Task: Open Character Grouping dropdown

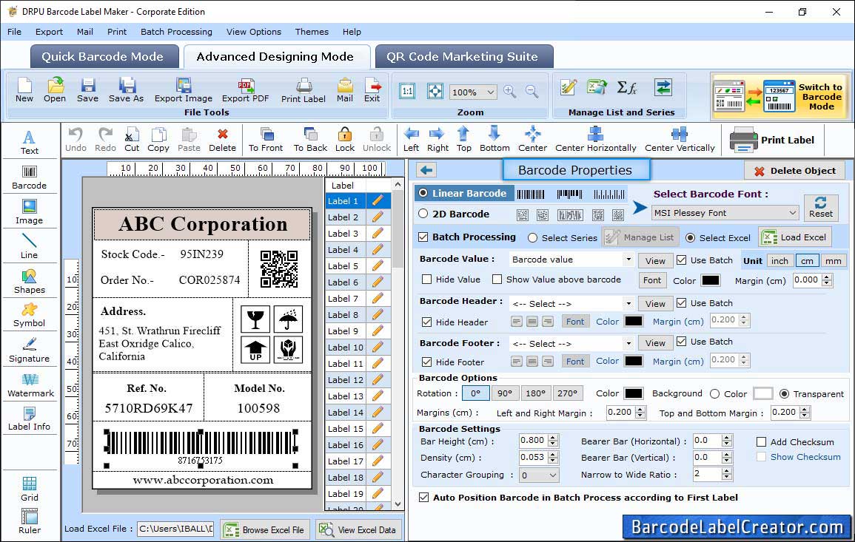Action: pos(539,475)
